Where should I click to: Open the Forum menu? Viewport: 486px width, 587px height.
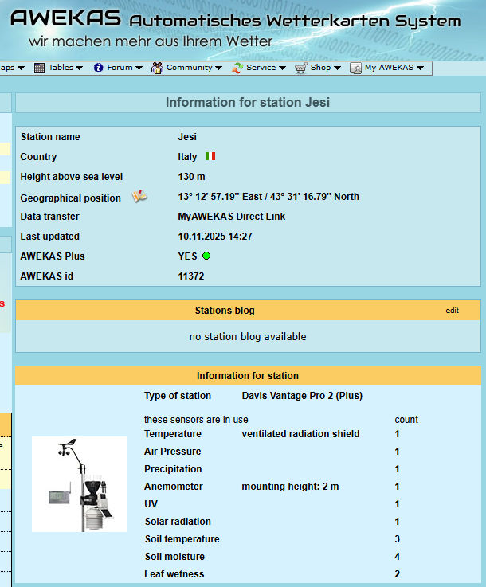click(x=120, y=68)
